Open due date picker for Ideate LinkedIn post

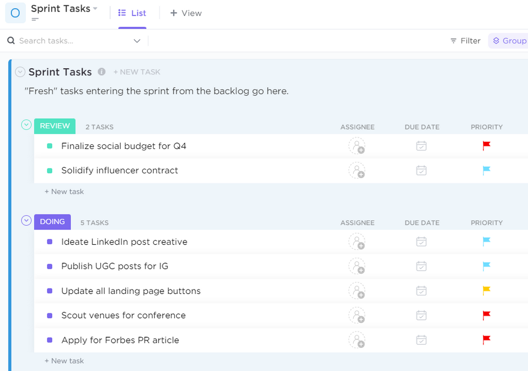pyautogui.click(x=421, y=242)
